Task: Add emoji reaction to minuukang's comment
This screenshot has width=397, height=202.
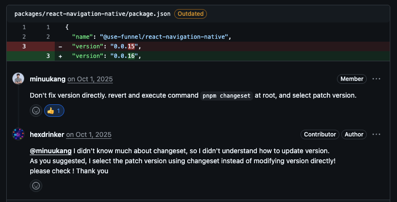Action: 36,111
